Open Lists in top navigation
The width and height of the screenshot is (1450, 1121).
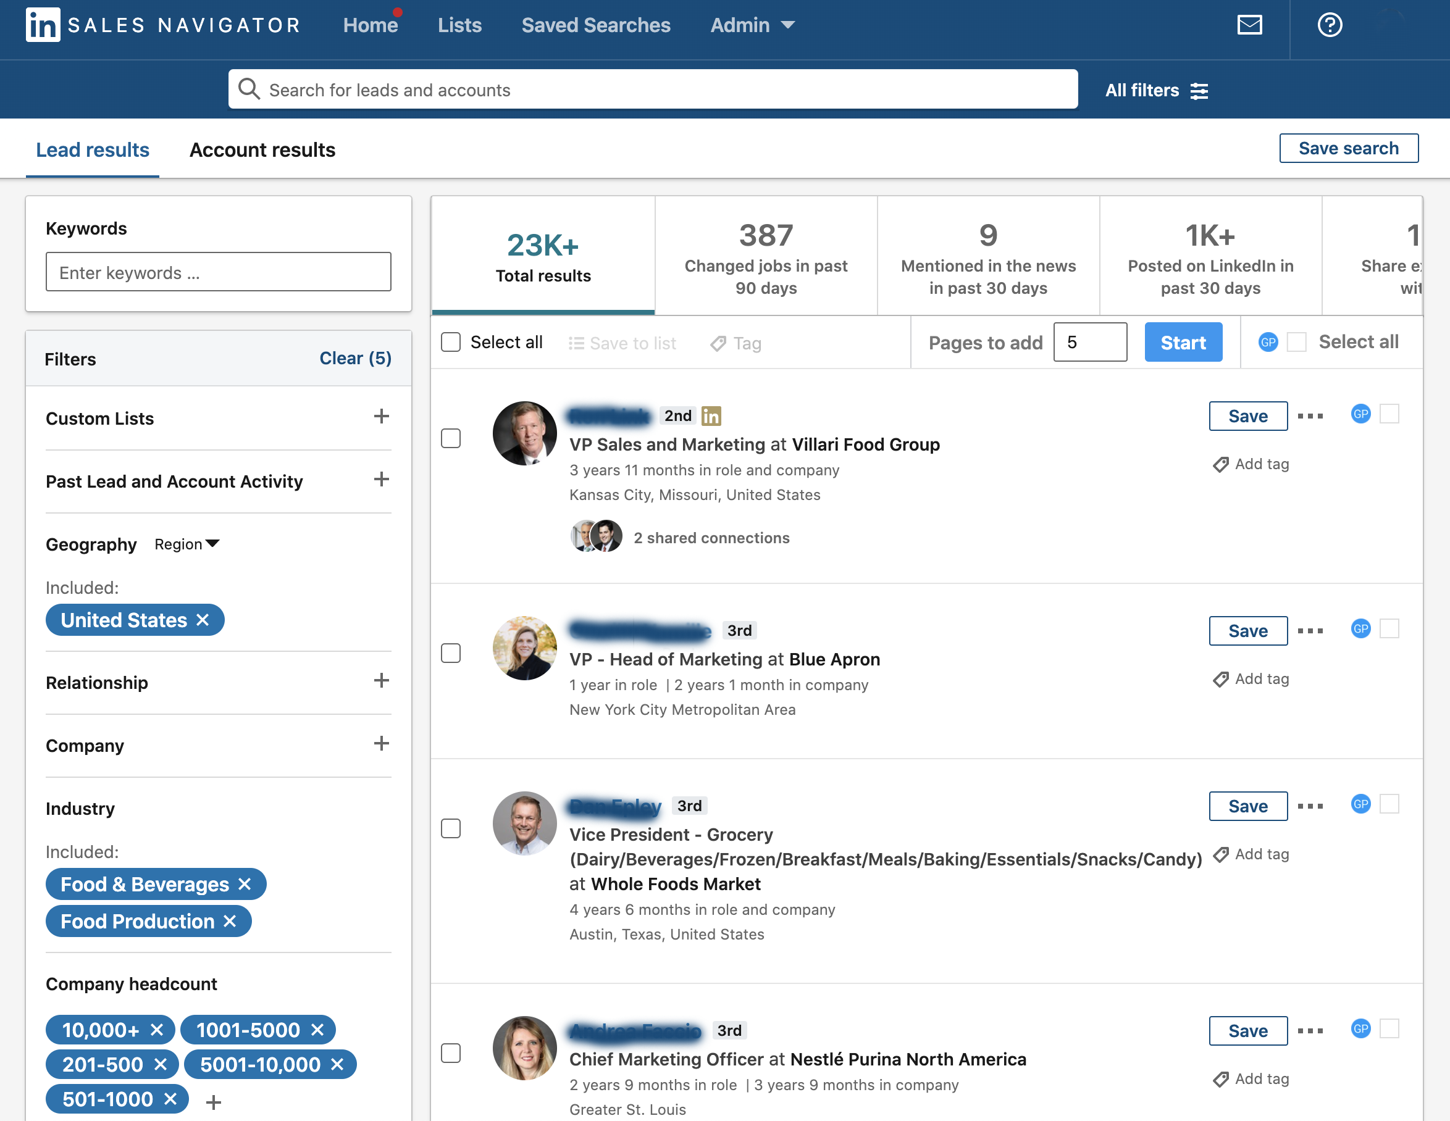(459, 25)
